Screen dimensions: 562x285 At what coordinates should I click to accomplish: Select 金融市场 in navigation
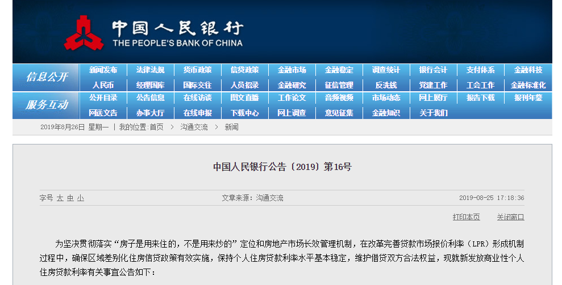(x=292, y=70)
